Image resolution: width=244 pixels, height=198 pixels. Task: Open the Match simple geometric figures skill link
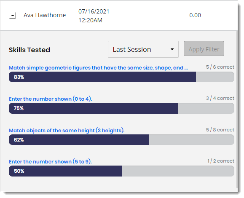click(98, 68)
